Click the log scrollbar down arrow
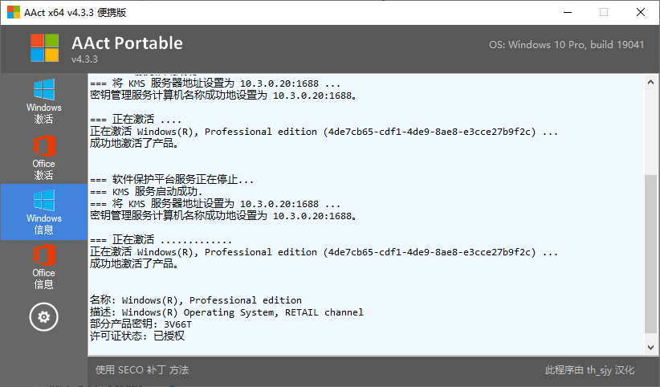Viewport: 660px width, 387px height. (650, 348)
